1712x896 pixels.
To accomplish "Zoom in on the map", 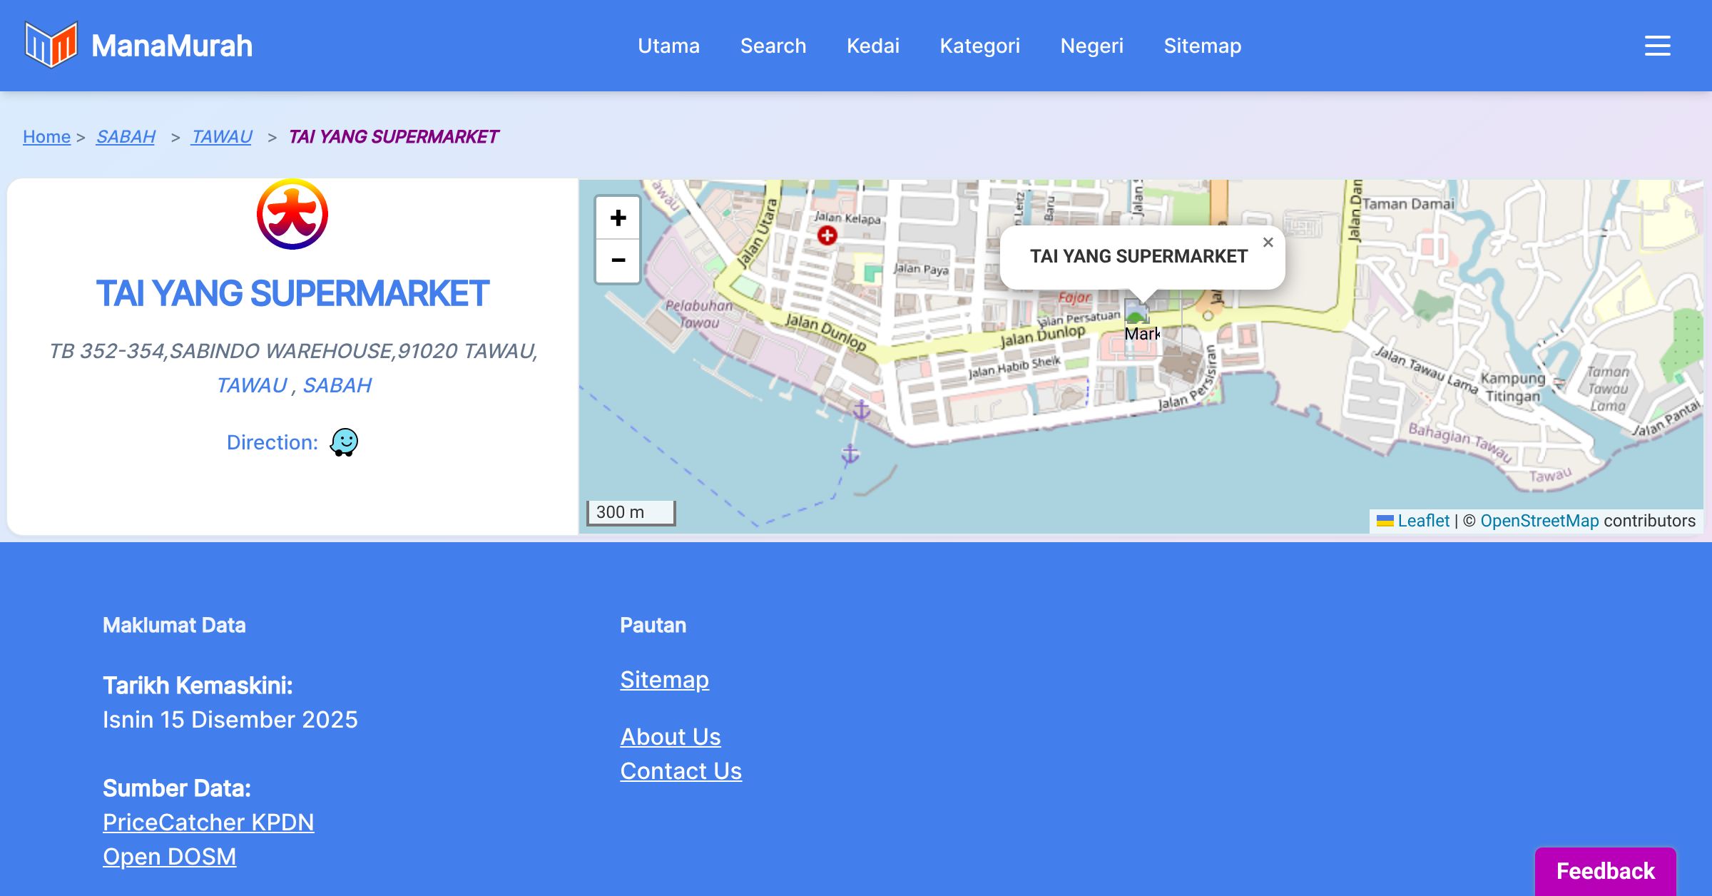I will 618,218.
